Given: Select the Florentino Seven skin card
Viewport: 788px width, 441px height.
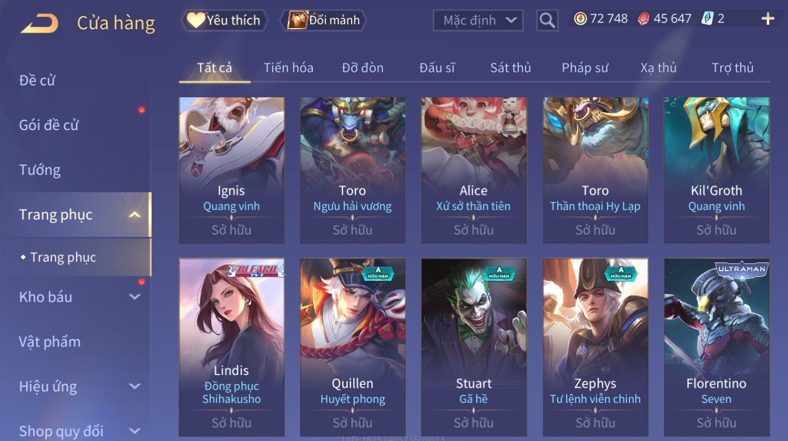Looking at the screenshot, I should click(x=716, y=347).
